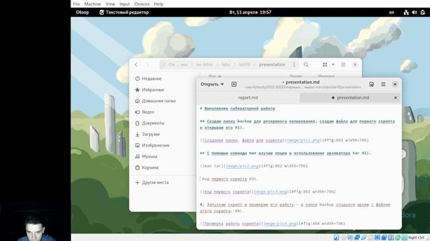Sort by the Размер column header
This screenshot has width=430, height=241.
296,76
